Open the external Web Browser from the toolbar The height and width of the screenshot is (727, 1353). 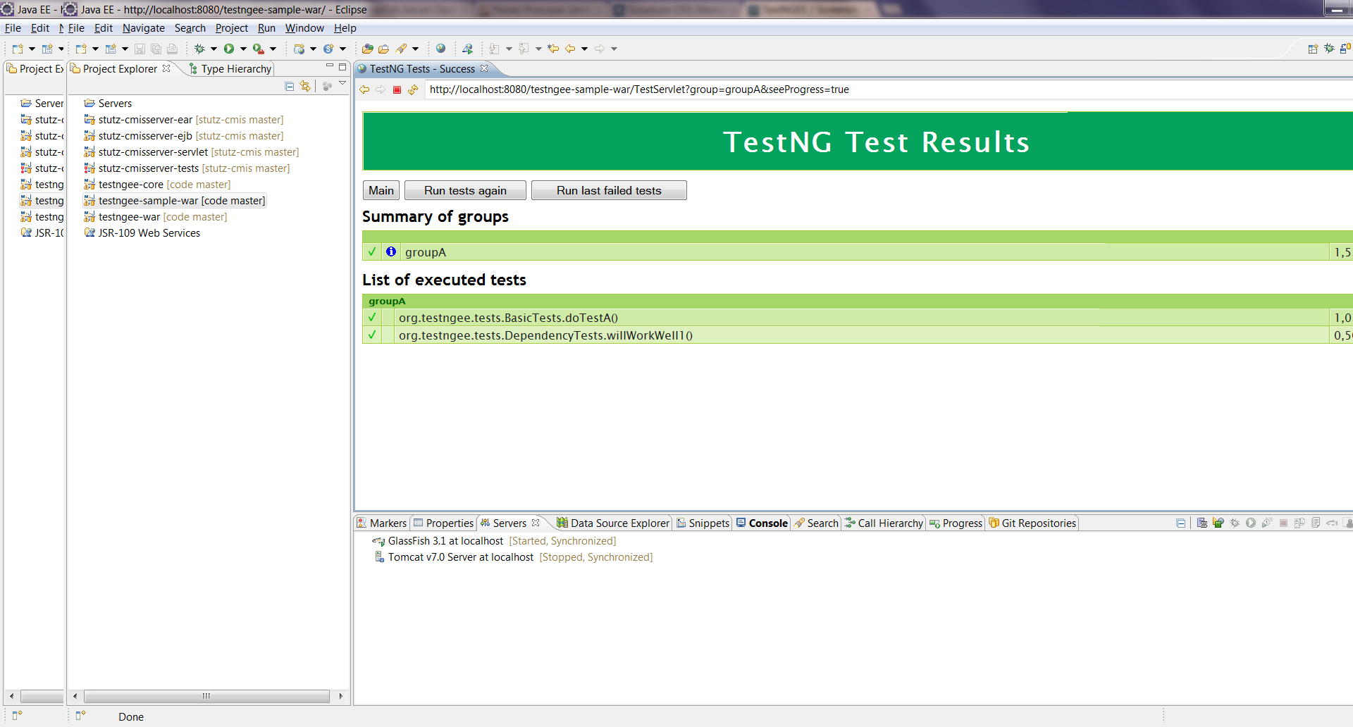440,49
